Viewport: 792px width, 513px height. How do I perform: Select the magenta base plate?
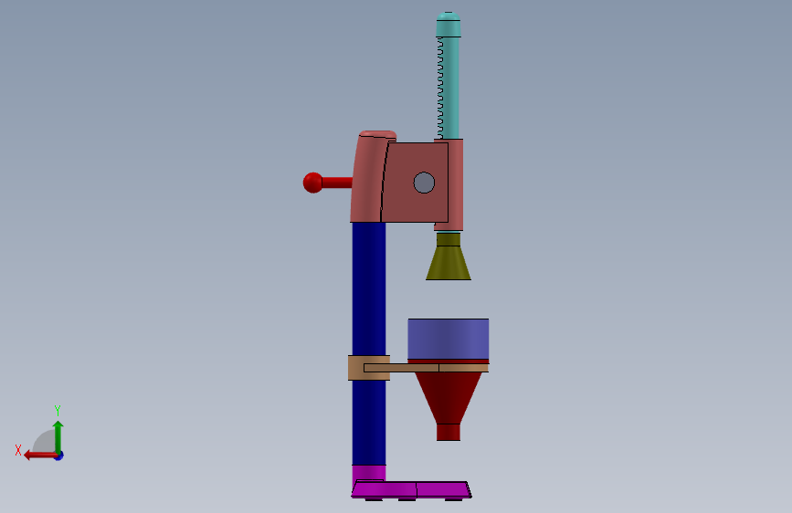[411, 490]
